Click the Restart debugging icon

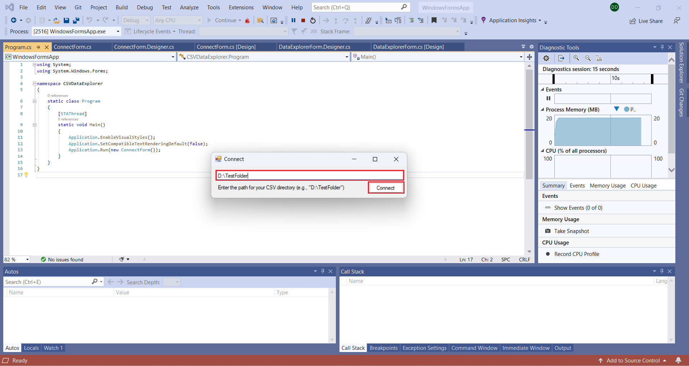313,20
